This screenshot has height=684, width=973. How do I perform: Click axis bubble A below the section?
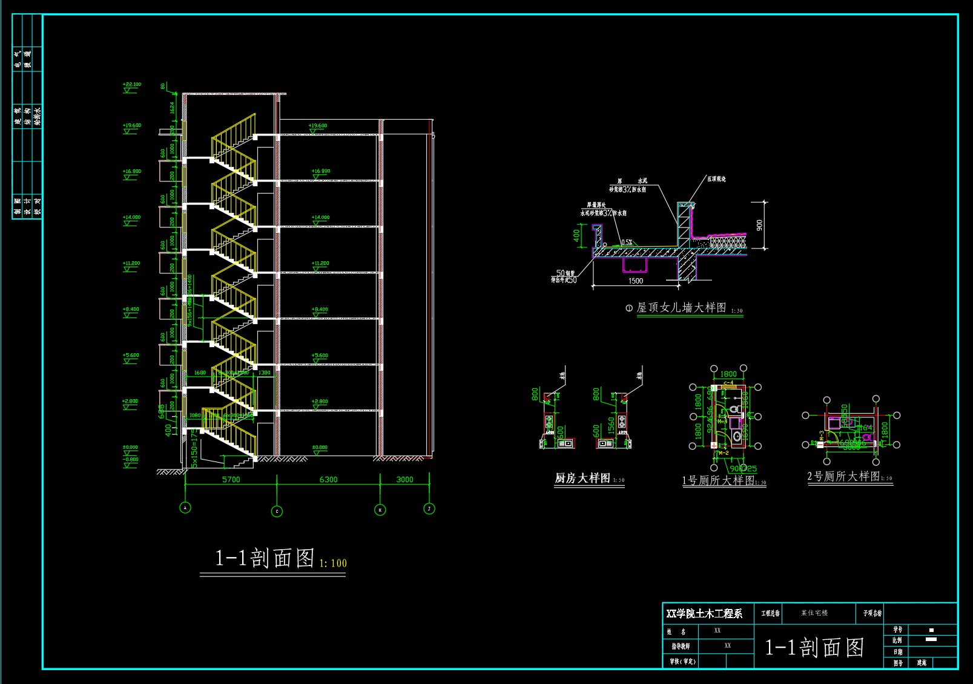pyautogui.click(x=185, y=507)
